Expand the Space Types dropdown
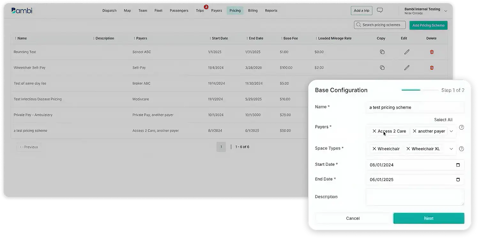This screenshot has width=479, height=239. coord(451,149)
